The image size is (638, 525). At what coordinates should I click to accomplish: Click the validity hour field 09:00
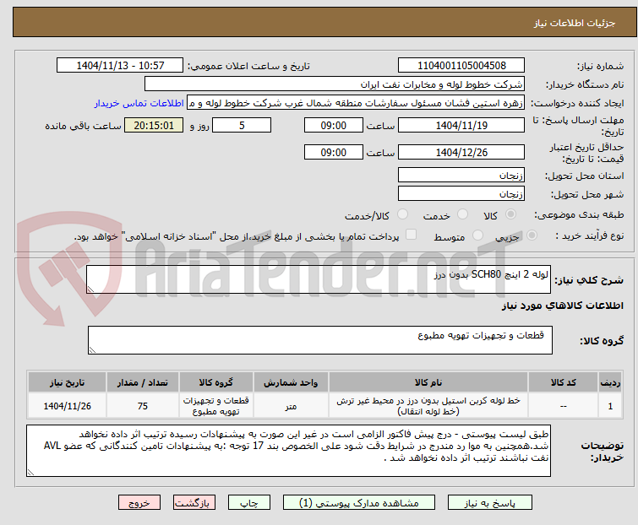pos(333,152)
